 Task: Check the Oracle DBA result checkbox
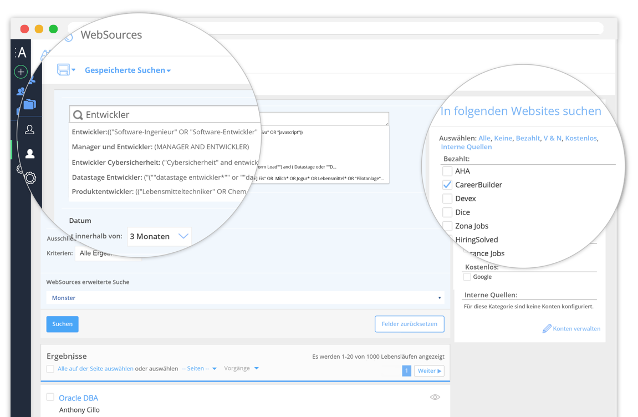click(x=50, y=396)
